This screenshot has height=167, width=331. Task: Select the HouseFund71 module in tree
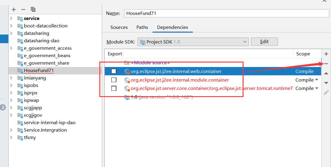(39, 71)
